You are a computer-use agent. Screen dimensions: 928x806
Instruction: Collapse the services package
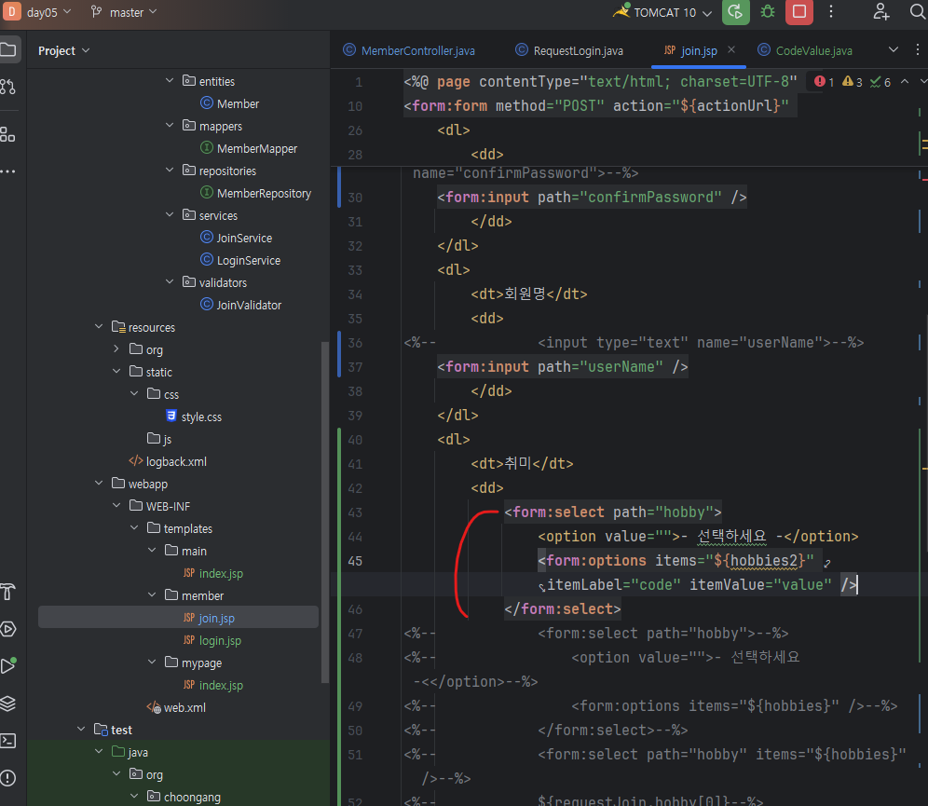[x=170, y=214]
